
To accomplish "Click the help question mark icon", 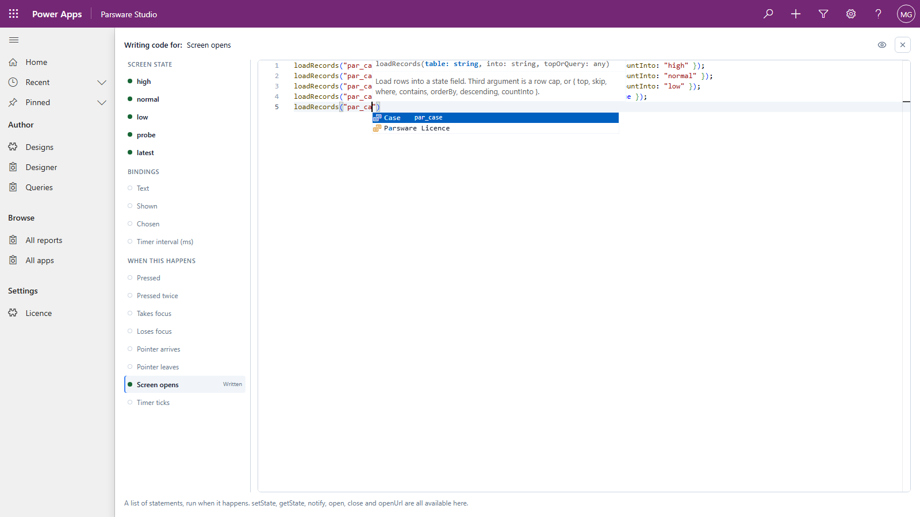I will (879, 14).
